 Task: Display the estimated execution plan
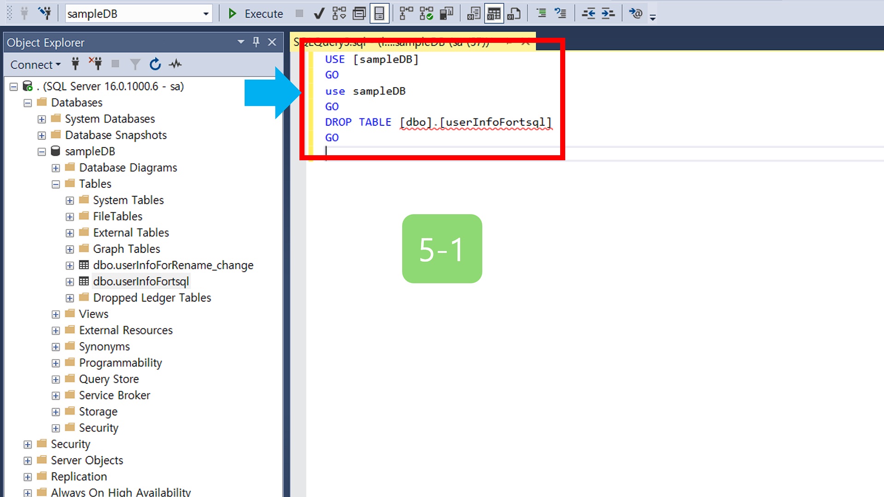(339, 14)
